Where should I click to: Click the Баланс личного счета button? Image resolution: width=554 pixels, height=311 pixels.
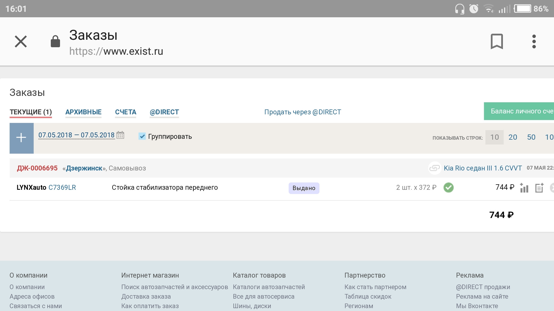pyautogui.click(x=519, y=111)
